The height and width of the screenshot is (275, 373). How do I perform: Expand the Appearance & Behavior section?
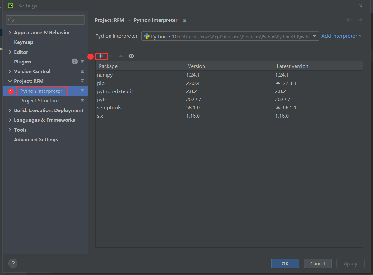click(10, 33)
